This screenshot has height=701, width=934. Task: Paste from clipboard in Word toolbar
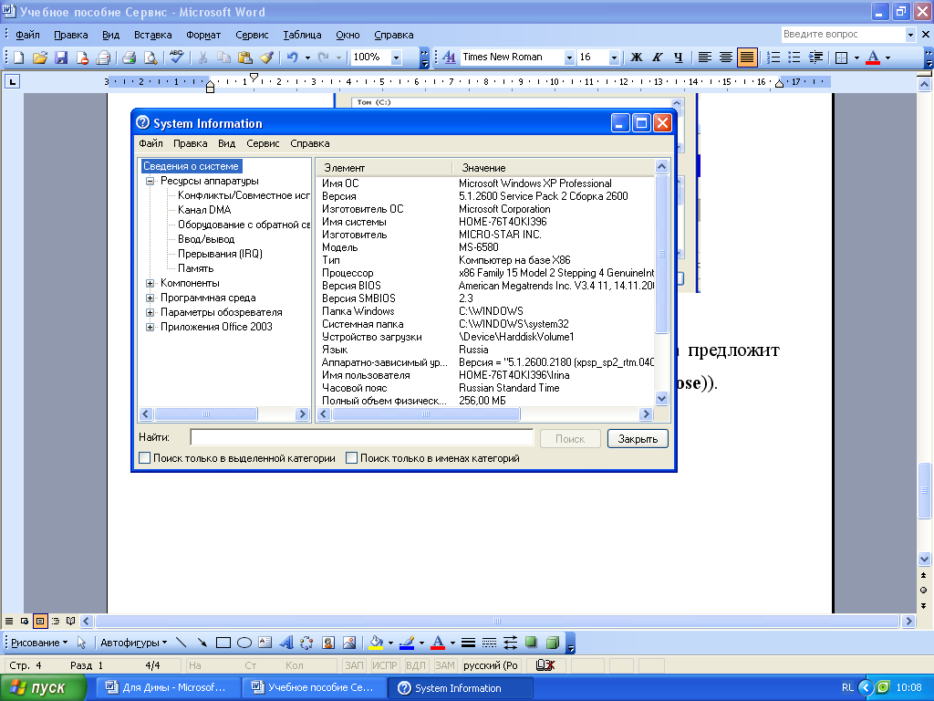pos(244,58)
